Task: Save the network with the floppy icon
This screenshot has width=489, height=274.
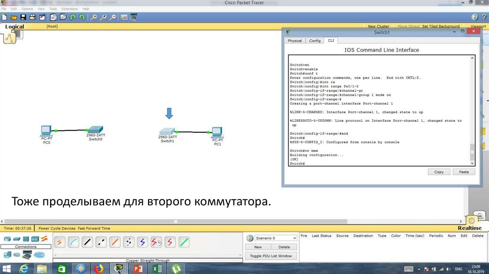Action: click(x=23, y=18)
